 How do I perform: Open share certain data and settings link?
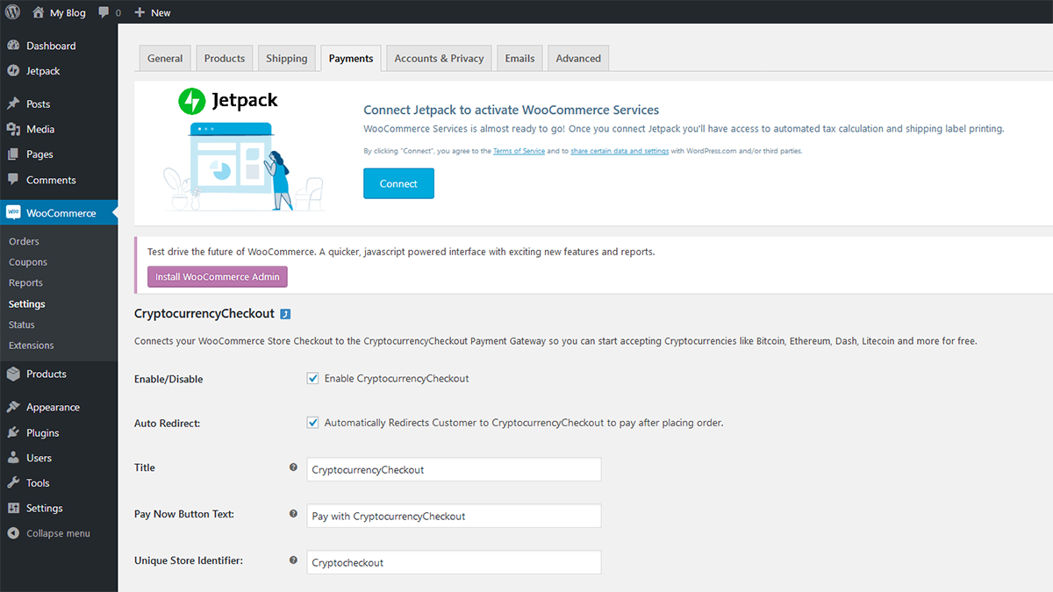click(x=620, y=151)
